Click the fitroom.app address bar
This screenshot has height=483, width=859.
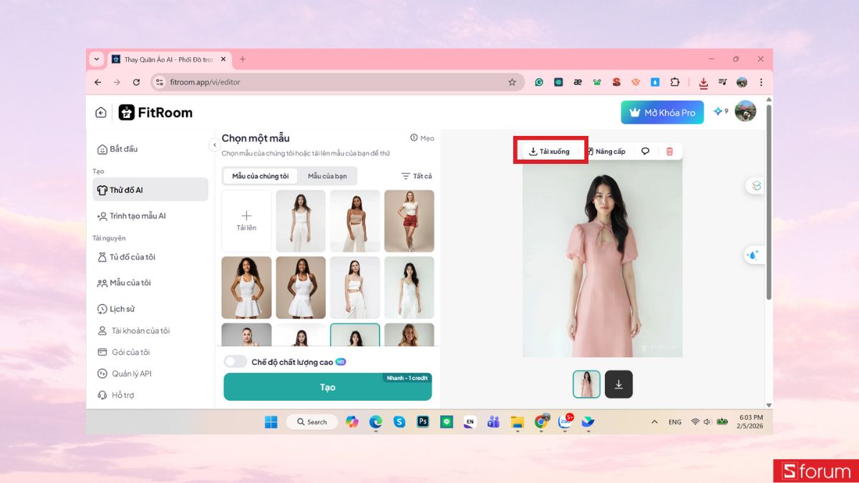coord(336,82)
